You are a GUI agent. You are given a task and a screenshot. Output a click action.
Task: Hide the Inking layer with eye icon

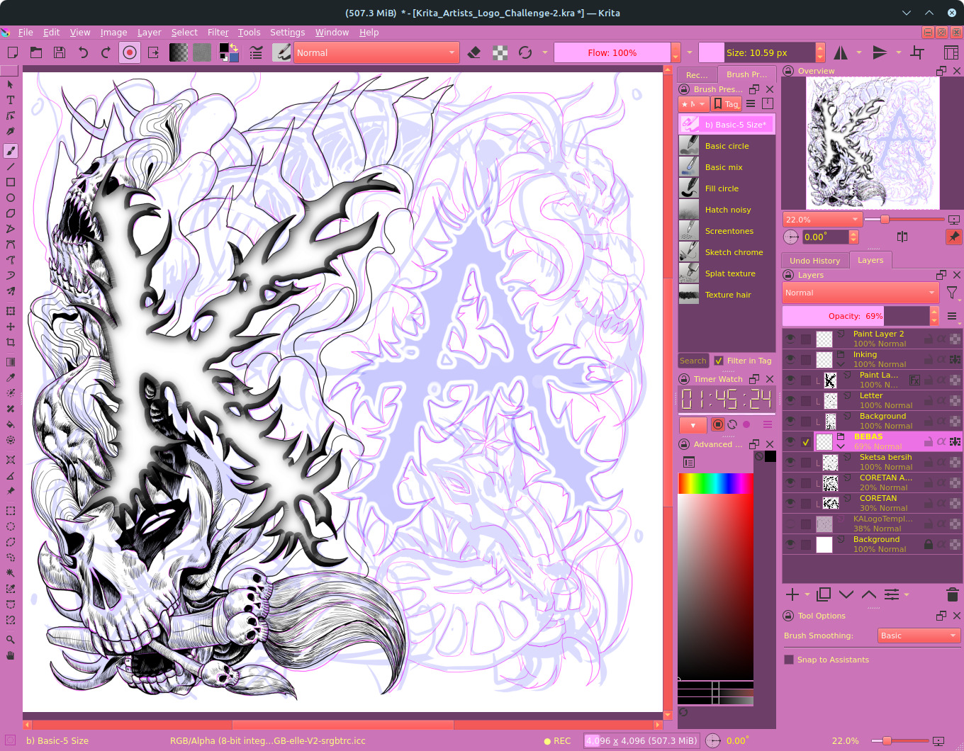click(x=790, y=359)
